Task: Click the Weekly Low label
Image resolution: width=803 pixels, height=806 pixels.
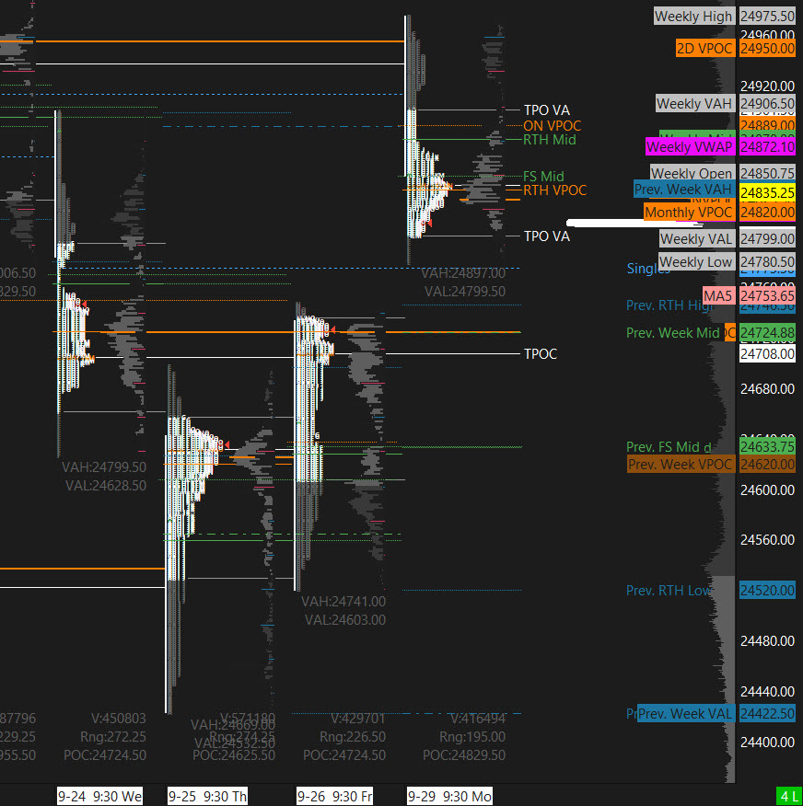Action: [x=696, y=262]
